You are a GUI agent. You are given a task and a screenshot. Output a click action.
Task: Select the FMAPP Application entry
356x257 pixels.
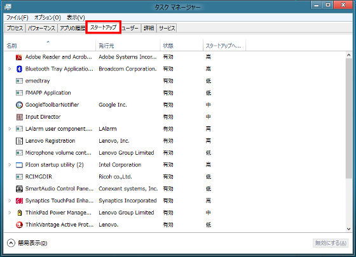coord(48,93)
